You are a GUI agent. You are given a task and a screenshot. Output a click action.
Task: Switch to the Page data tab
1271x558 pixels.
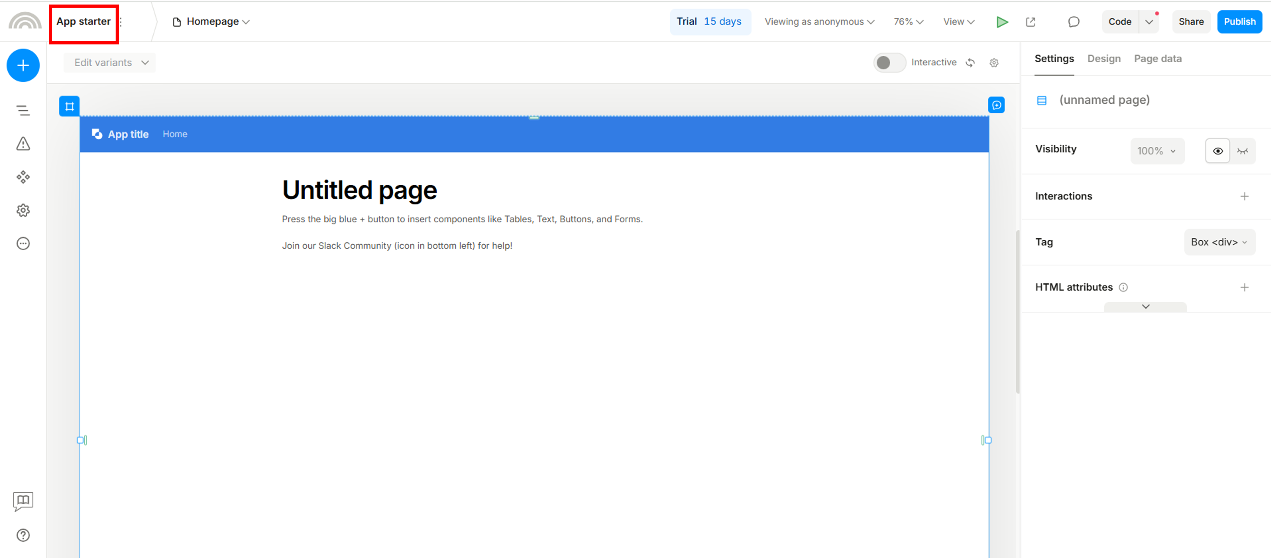pos(1158,59)
